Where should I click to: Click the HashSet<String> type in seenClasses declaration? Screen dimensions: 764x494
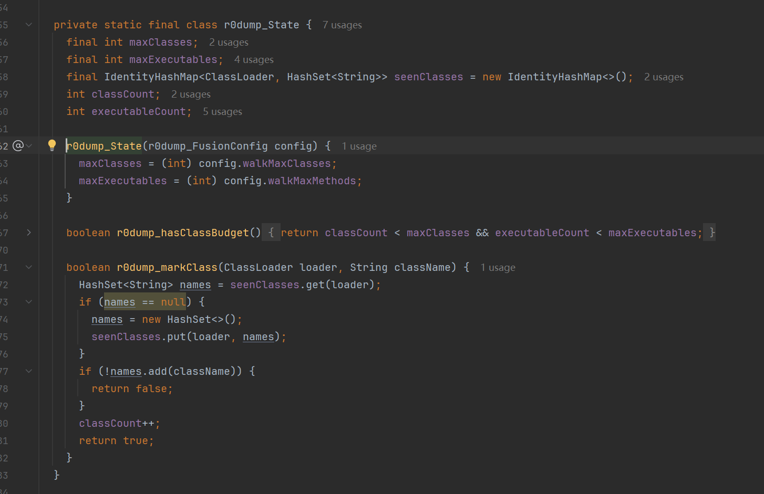point(334,77)
